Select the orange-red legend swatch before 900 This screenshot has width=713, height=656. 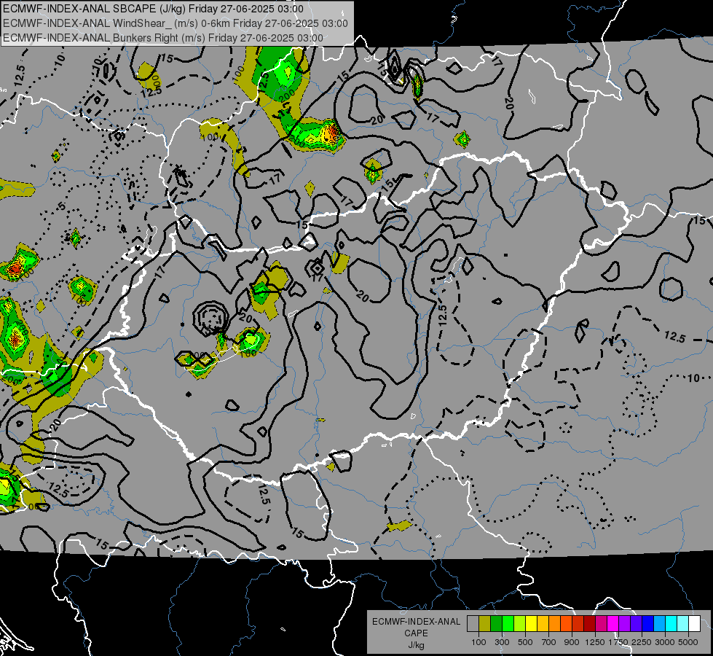(x=566, y=623)
